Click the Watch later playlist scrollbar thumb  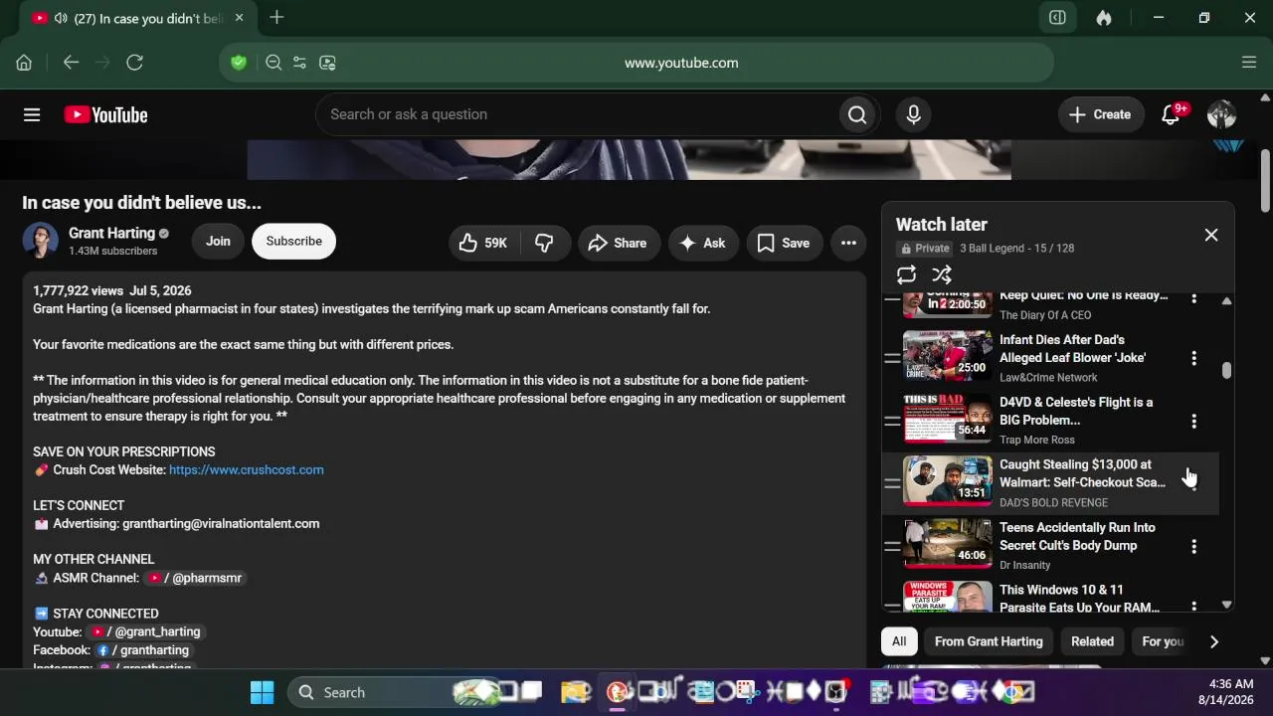1227,370
